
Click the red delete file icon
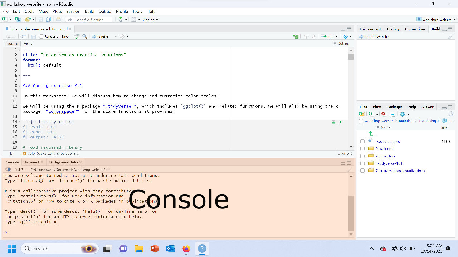tap(383, 114)
